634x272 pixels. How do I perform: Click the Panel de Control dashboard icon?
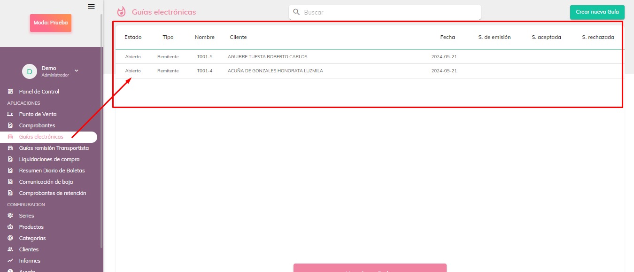tap(10, 92)
